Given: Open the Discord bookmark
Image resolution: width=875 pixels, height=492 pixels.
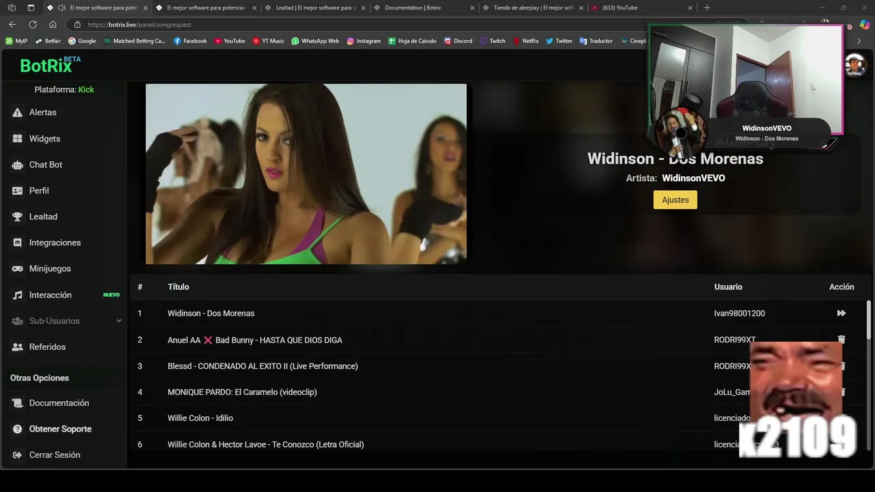Looking at the screenshot, I should point(458,41).
